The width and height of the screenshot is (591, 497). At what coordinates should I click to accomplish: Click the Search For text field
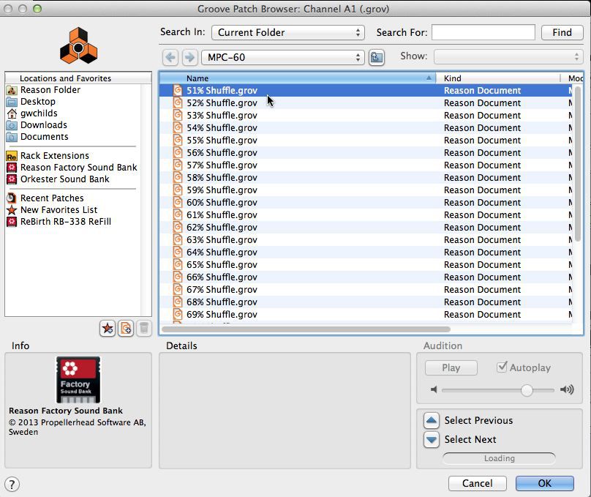[483, 32]
